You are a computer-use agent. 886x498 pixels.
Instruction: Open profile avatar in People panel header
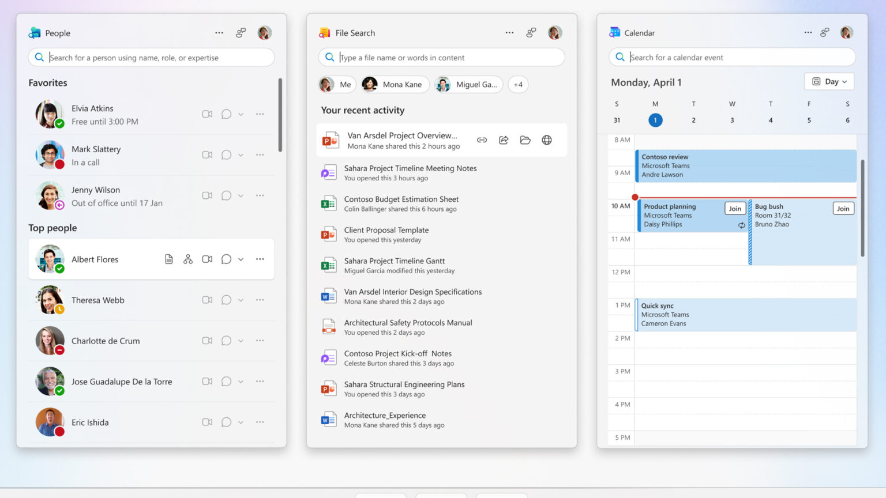click(265, 33)
